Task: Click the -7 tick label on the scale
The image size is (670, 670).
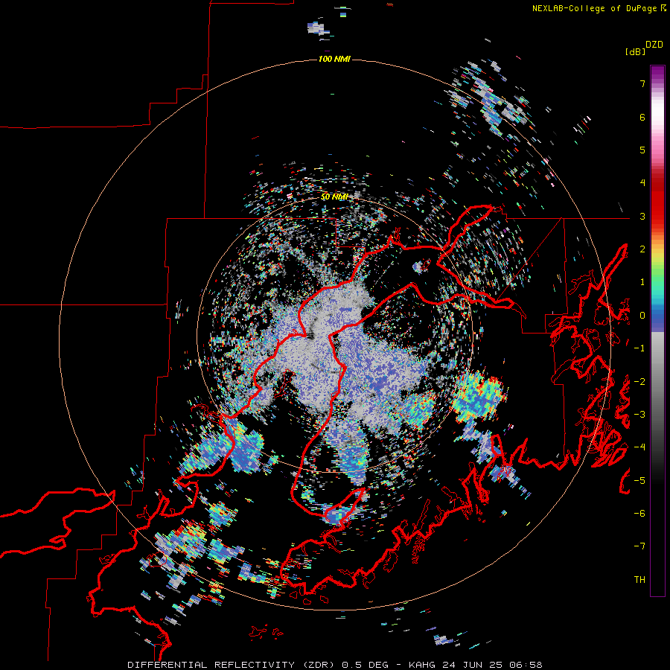Action: pyautogui.click(x=639, y=546)
